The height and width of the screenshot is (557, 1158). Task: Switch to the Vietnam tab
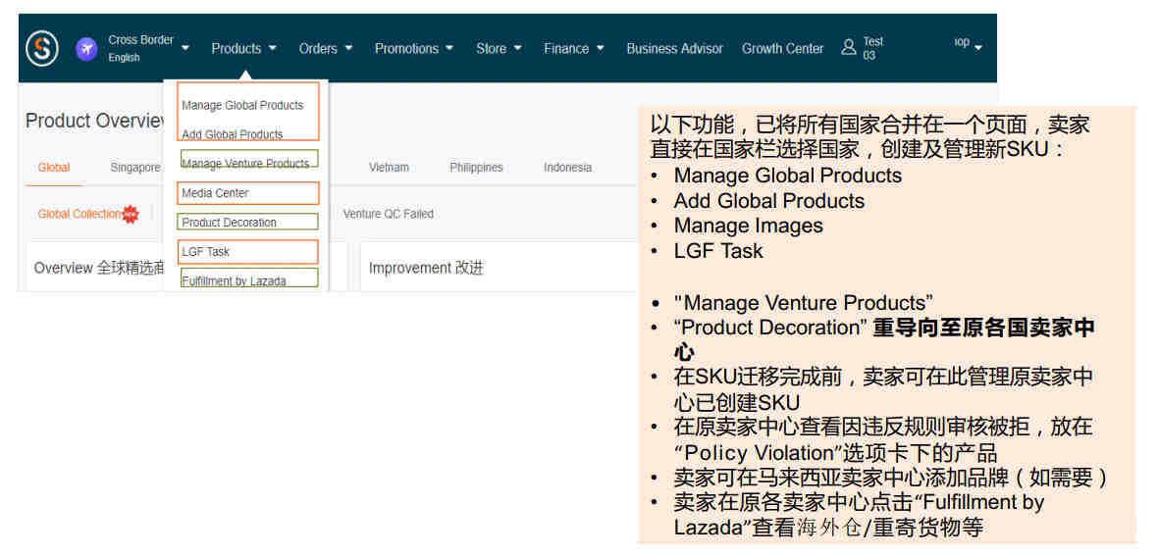click(389, 168)
